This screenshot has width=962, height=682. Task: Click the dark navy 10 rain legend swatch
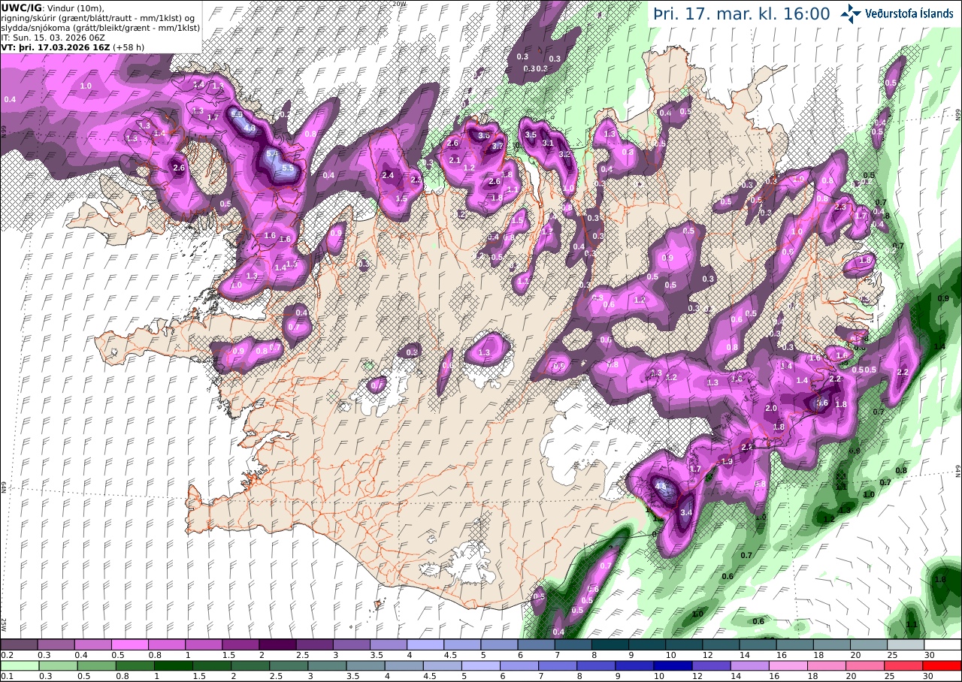tap(672, 665)
